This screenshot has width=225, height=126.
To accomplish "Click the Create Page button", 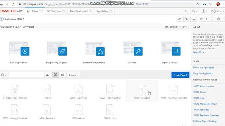I will 180,75.
